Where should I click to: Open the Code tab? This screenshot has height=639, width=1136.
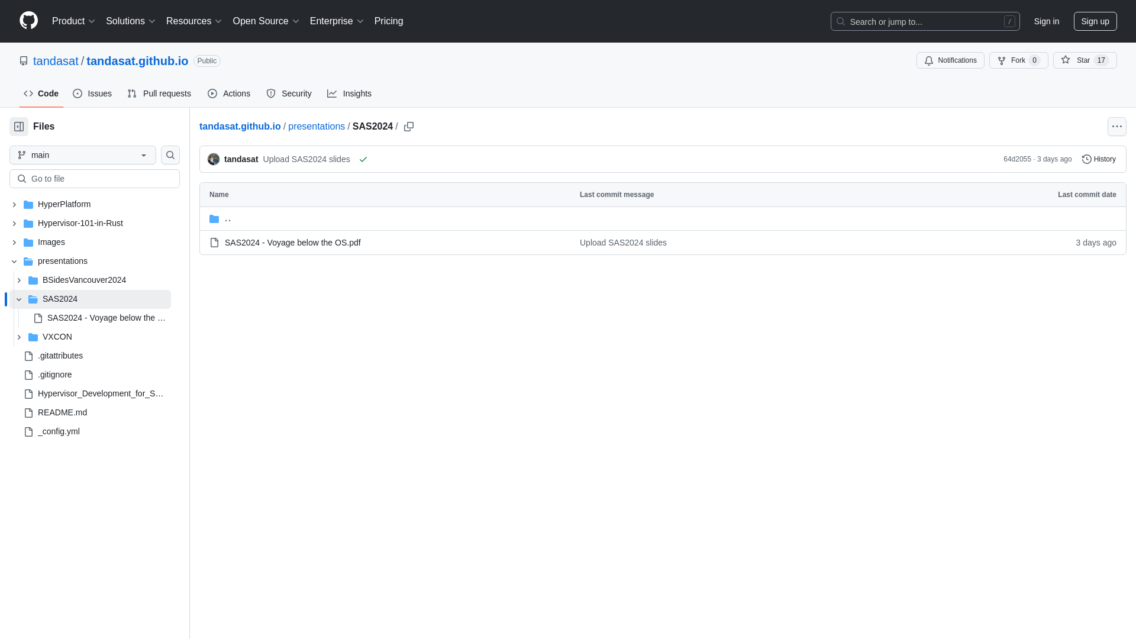point(41,93)
